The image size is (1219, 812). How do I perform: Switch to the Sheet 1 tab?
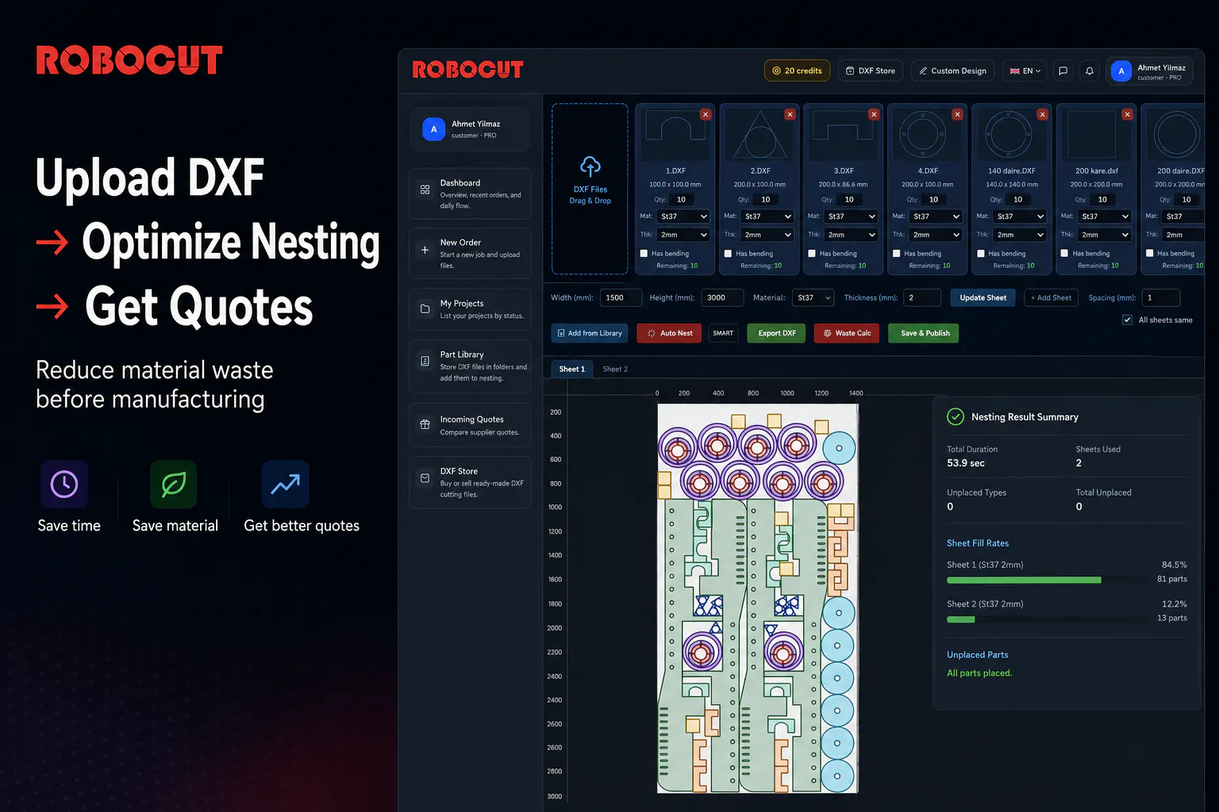(571, 369)
